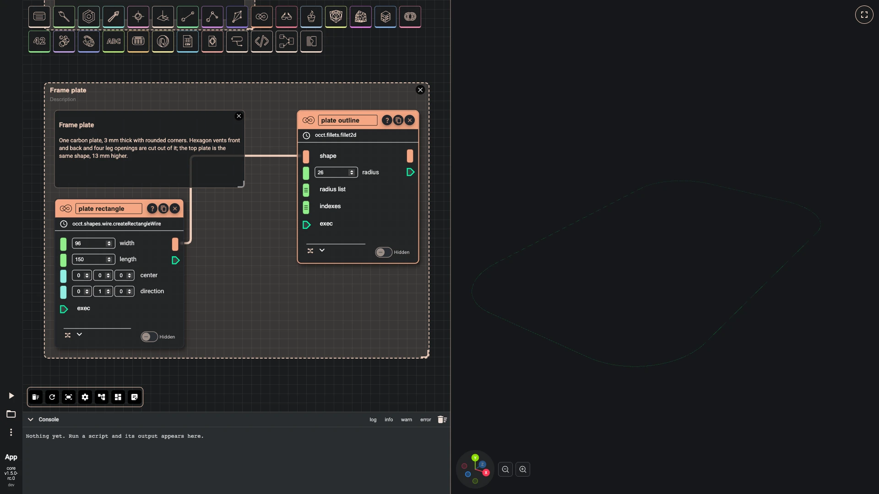879x494 pixels.
Task: Click the fit-to-screen icon in bottom toolbar
Action: pyautogui.click(x=69, y=397)
